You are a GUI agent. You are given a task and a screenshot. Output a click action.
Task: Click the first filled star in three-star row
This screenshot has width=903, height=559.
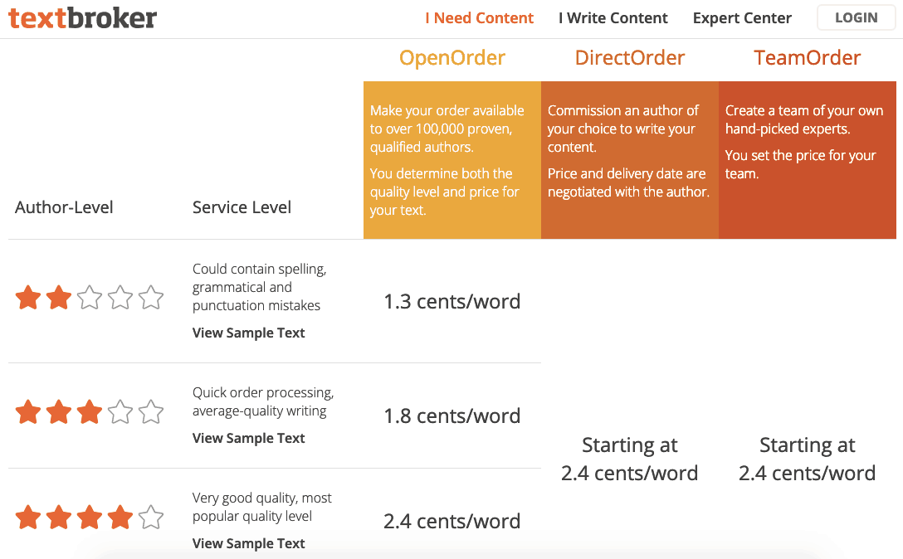[x=28, y=412]
